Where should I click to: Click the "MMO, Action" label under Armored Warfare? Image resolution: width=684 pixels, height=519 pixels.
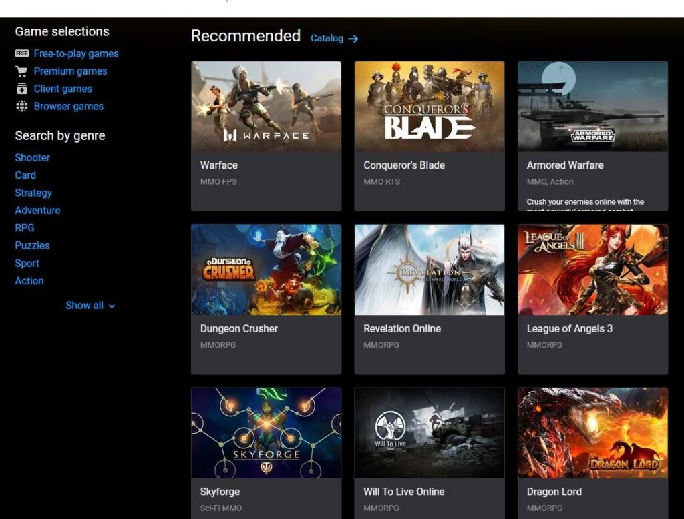[x=550, y=181]
